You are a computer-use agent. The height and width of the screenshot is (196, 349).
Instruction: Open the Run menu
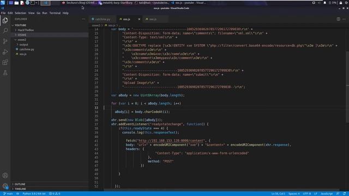pyautogui.click(x=45, y=13)
